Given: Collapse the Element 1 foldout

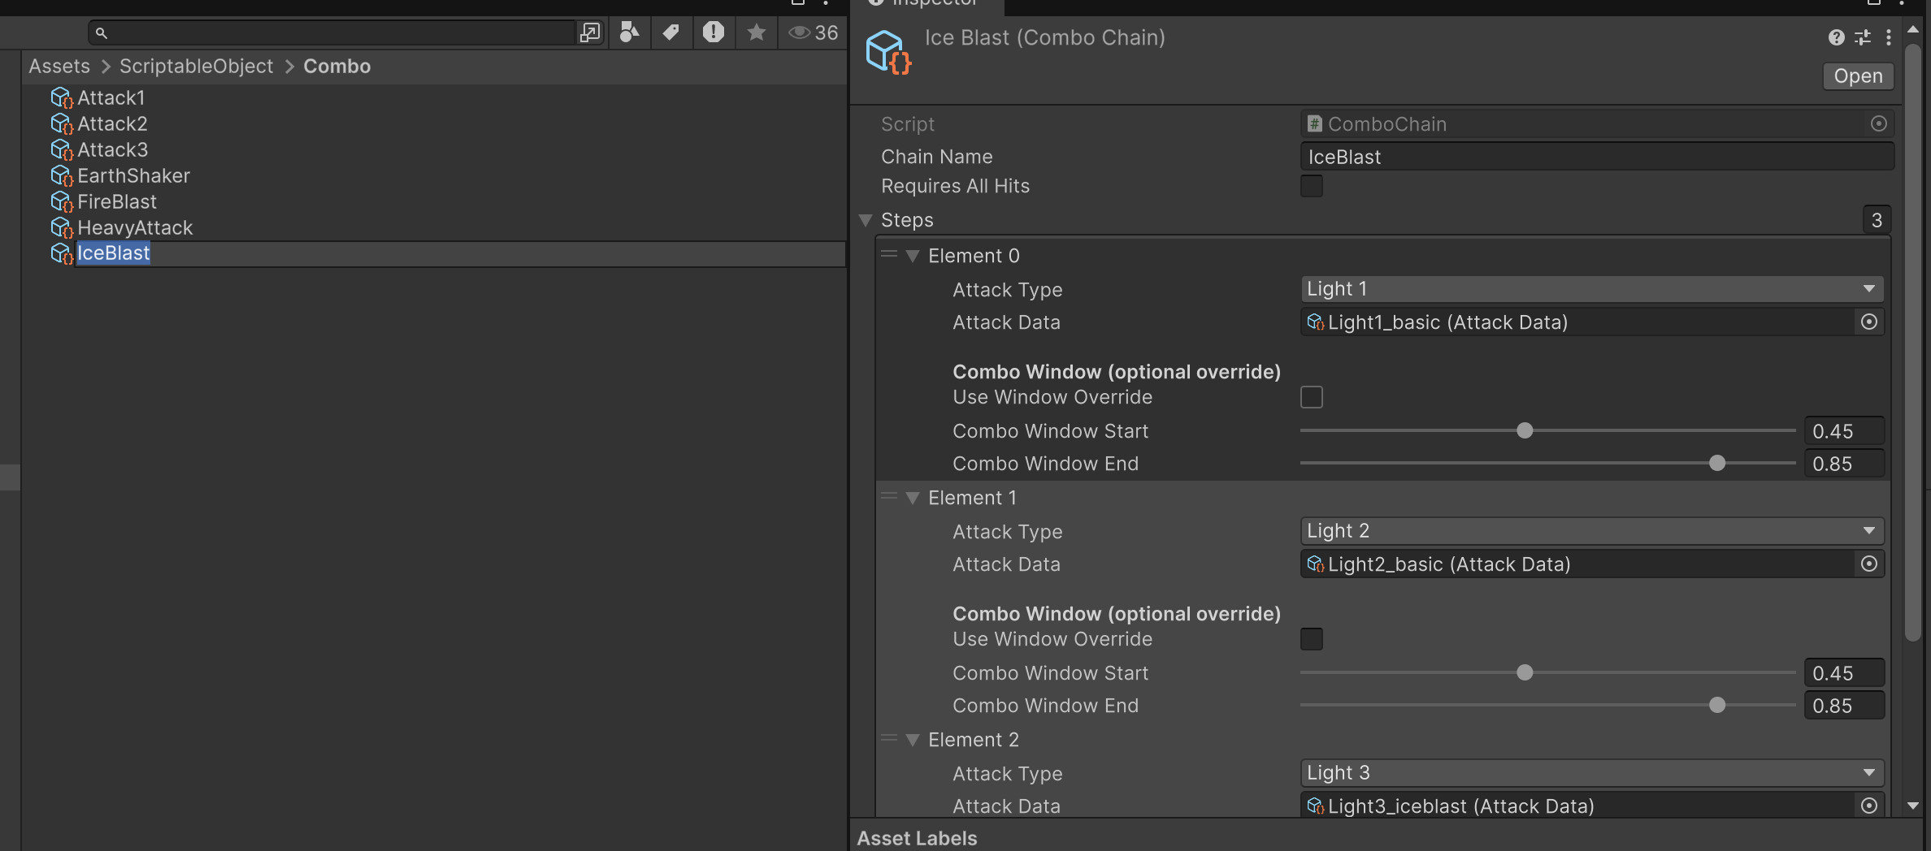Looking at the screenshot, I should point(913,498).
